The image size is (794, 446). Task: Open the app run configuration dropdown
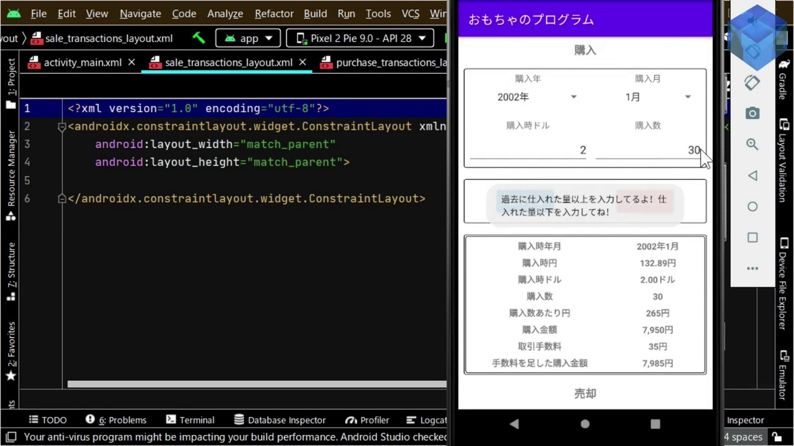[248, 38]
